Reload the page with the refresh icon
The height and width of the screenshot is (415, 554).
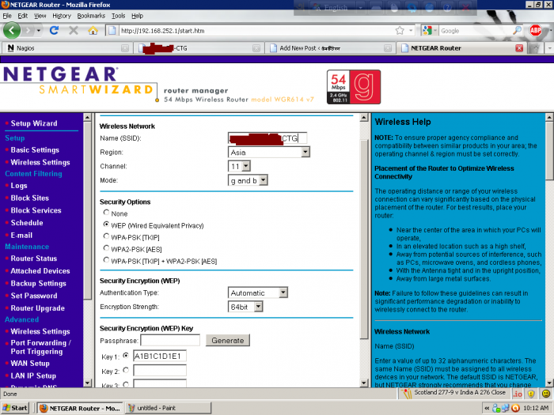tap(54, 30)
